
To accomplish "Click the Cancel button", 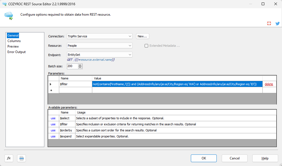I will [235, 158].
